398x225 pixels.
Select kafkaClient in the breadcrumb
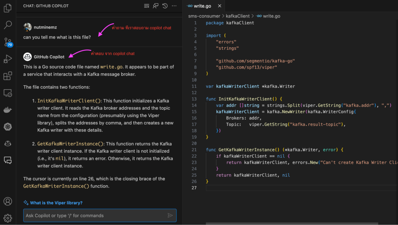(238, 16)
